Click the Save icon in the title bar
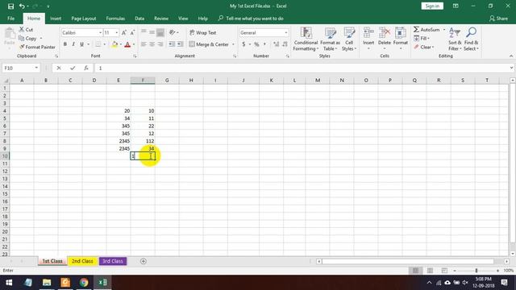Screen dimensions: 516x290 (10, 6)
